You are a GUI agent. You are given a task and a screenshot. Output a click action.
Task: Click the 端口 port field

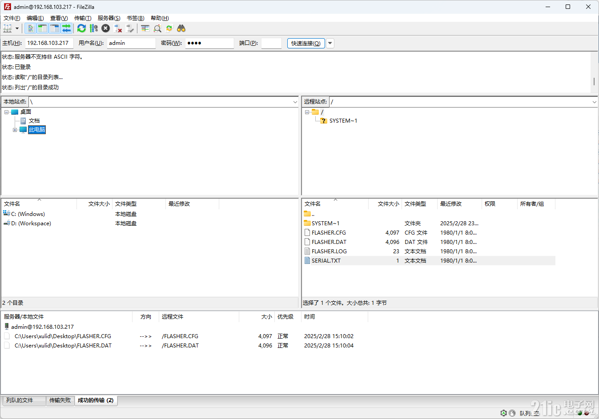271,43
